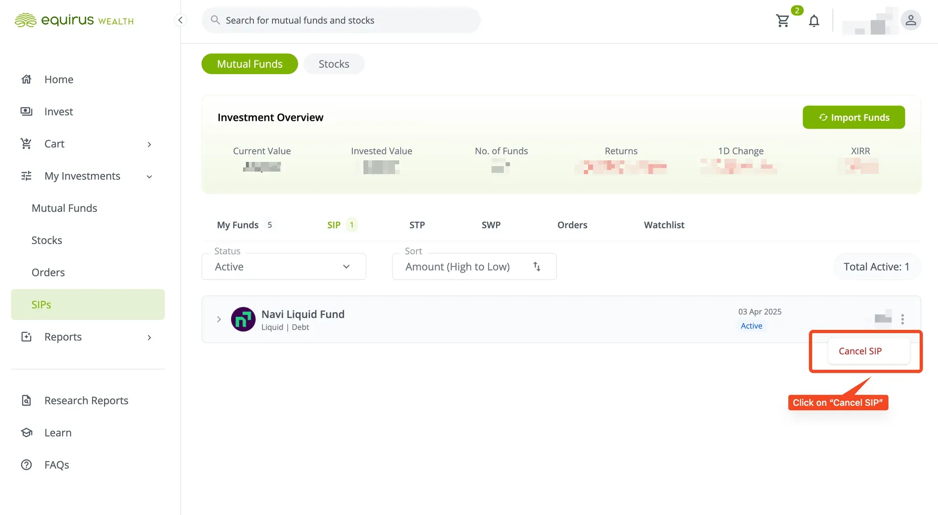Click the Active status badge
Image resolution: width=938 pixels, height=515 pixels.
752,326
